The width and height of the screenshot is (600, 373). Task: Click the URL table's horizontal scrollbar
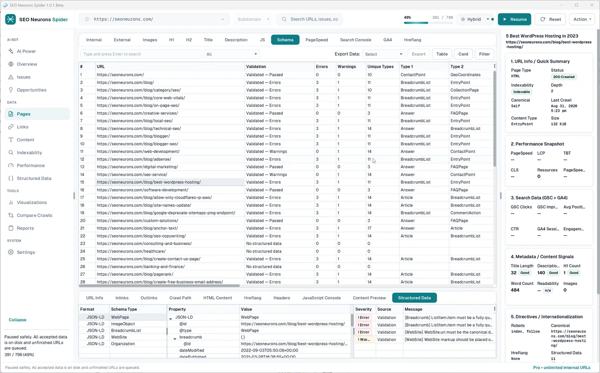[160, 286]
